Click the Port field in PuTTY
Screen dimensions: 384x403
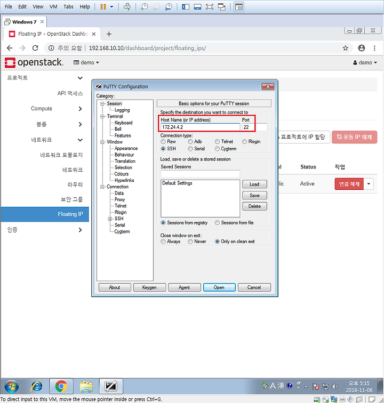click(x=254, y=127)
